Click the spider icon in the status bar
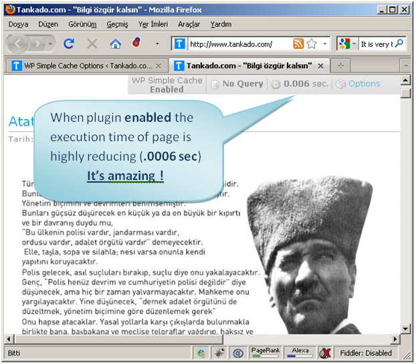The width and height of the screenshot is (416, 364). pyautogui.click(x=219, y=353)
